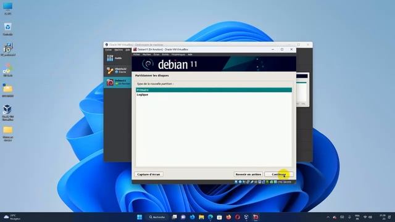395x222 pixels.
Task: Open Aide menu in Debian11 VM window
Action: coord(190,54)
